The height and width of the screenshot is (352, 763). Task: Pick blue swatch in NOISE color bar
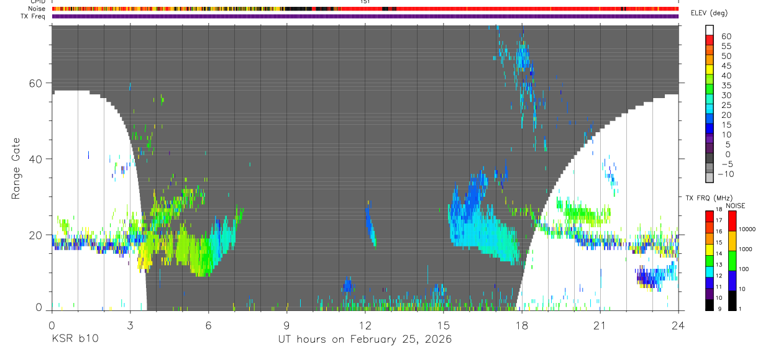[x=733, y=281]
